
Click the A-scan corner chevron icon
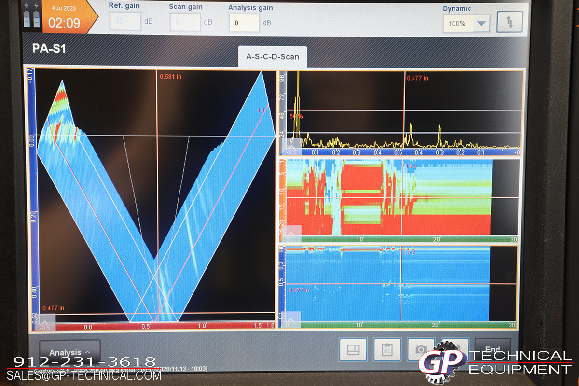294,143
